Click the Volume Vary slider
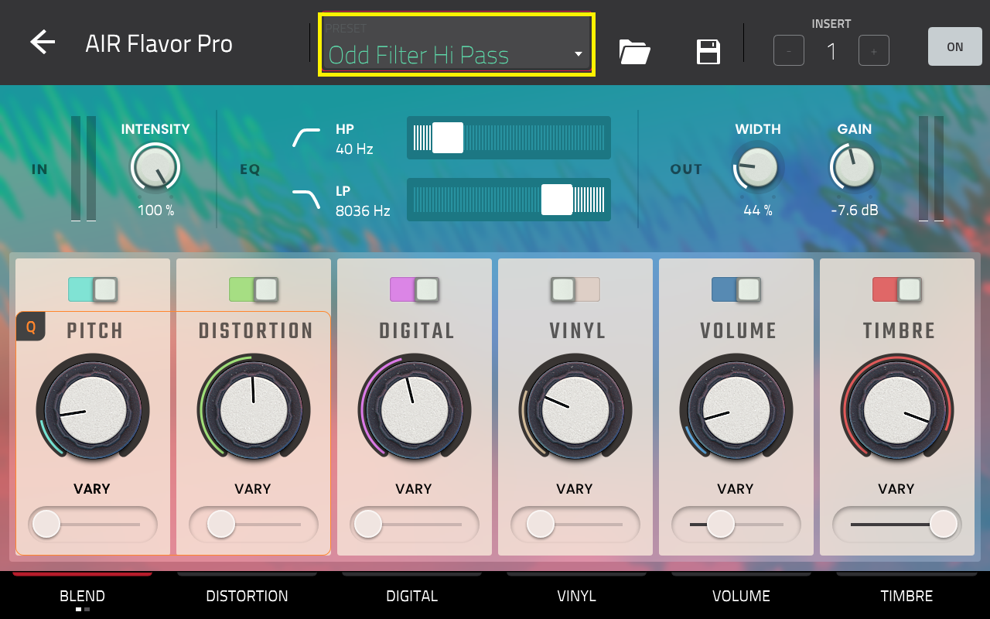This screenshot has height=619, width=990. (736, 525)
